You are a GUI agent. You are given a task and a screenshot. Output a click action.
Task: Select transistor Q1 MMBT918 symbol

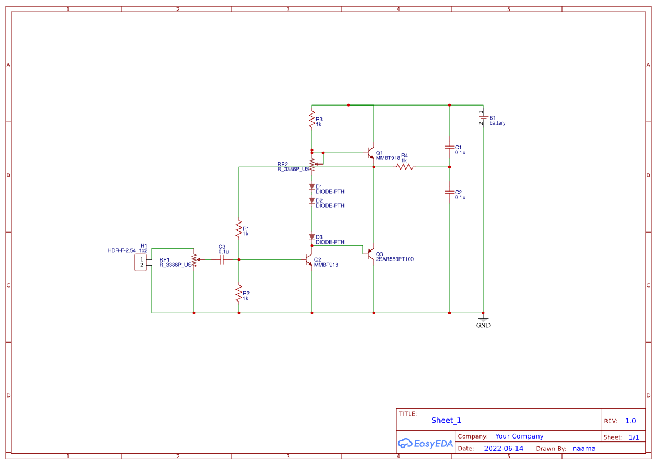click(x=371, y=153)
